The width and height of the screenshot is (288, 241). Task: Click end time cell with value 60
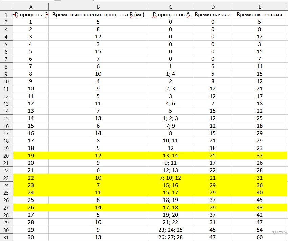pos(259,237)
